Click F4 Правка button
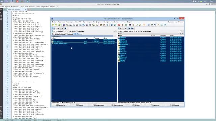This screenshot has height=121, width=216. (80, 105)
